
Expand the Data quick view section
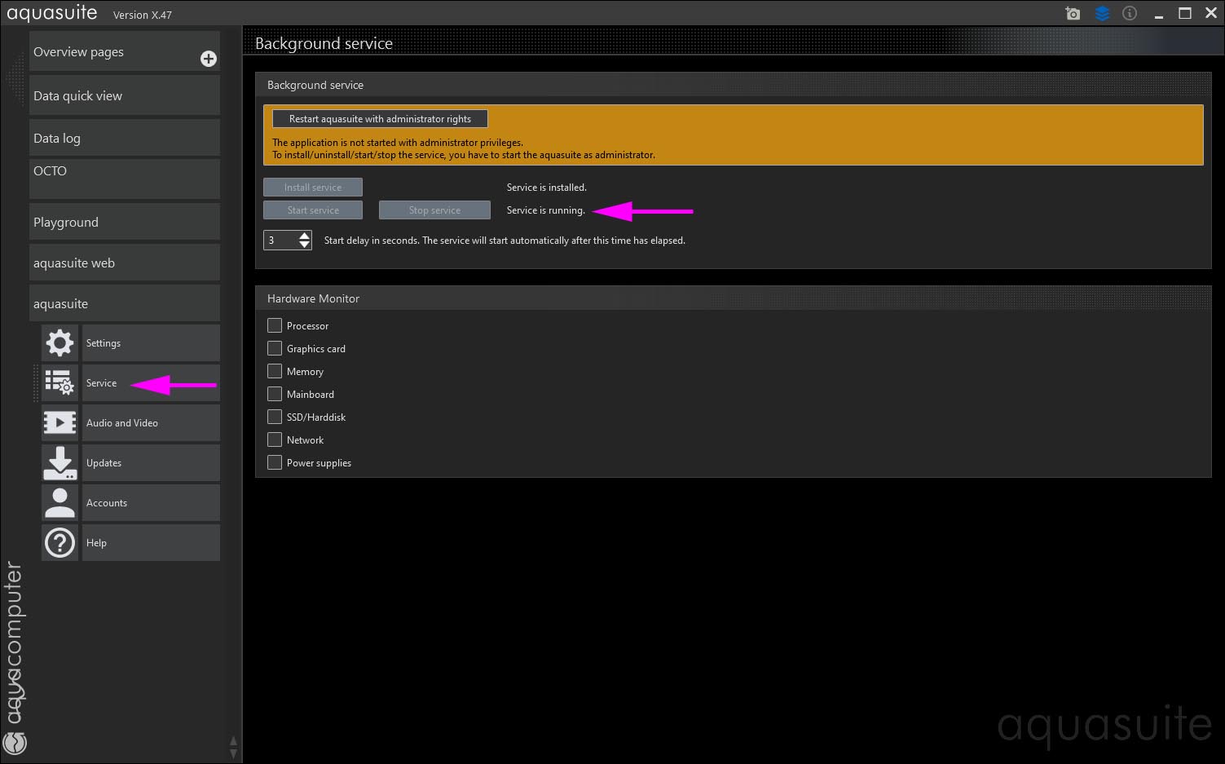point(124,95)
